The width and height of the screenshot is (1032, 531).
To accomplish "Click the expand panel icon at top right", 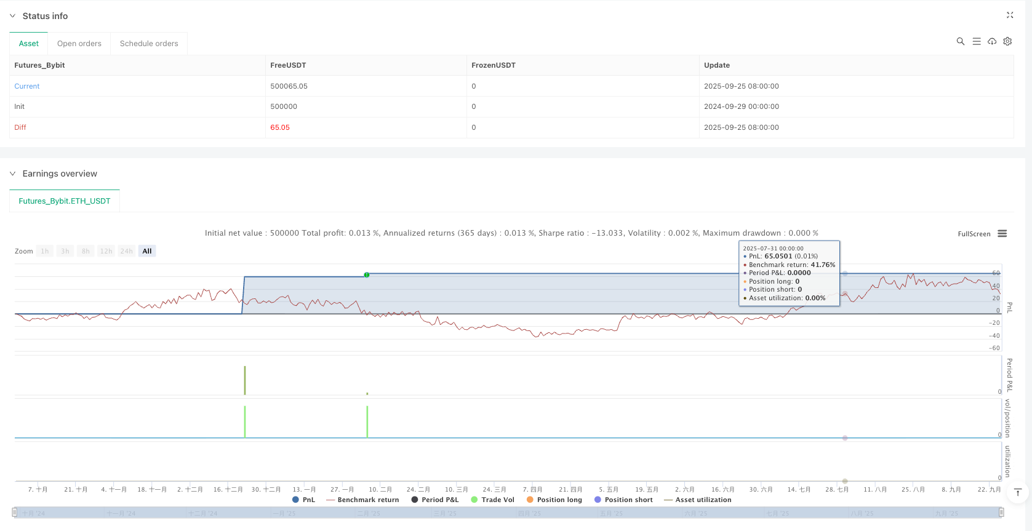I will click(x=1010, y=15).
